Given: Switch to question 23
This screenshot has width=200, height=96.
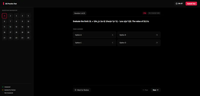Looking at the screenshot, I should (x=16, y=38).
